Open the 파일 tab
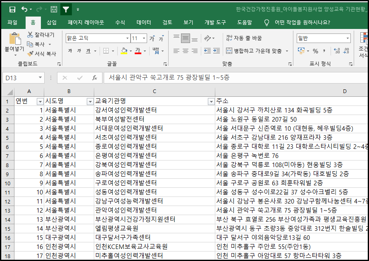The height and width of the screenshot is (261, 369). tap(12, 23)
